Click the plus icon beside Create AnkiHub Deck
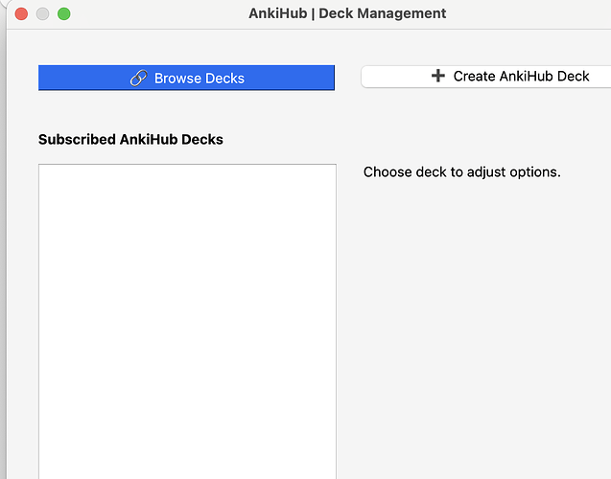The image size is (611, 479). pos(438,76)
